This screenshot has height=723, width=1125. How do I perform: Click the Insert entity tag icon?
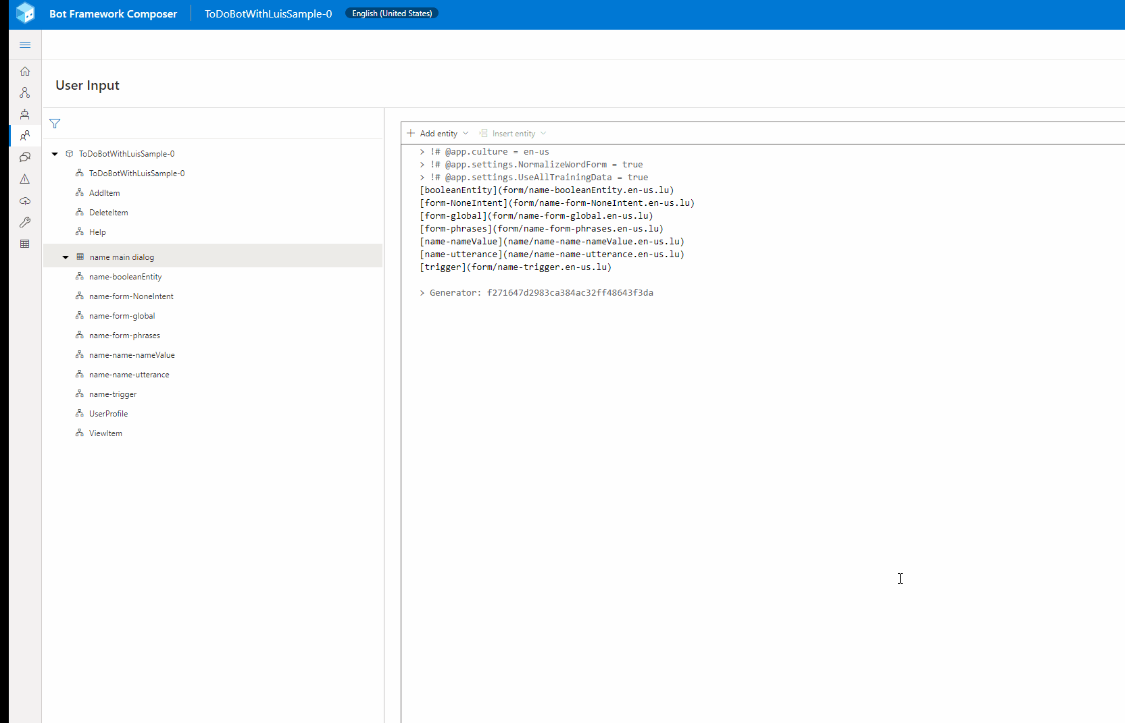click(x=483, y=133)
